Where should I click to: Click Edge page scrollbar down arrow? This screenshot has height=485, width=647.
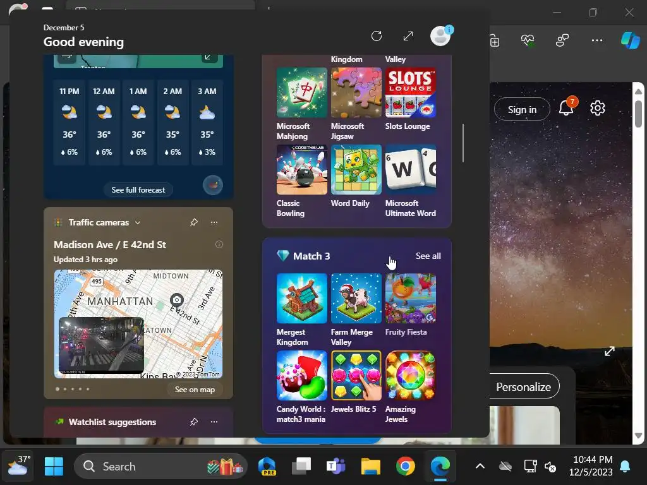638,436
